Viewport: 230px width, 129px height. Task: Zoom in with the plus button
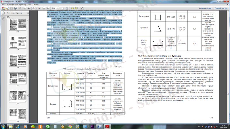click(48, 9)
